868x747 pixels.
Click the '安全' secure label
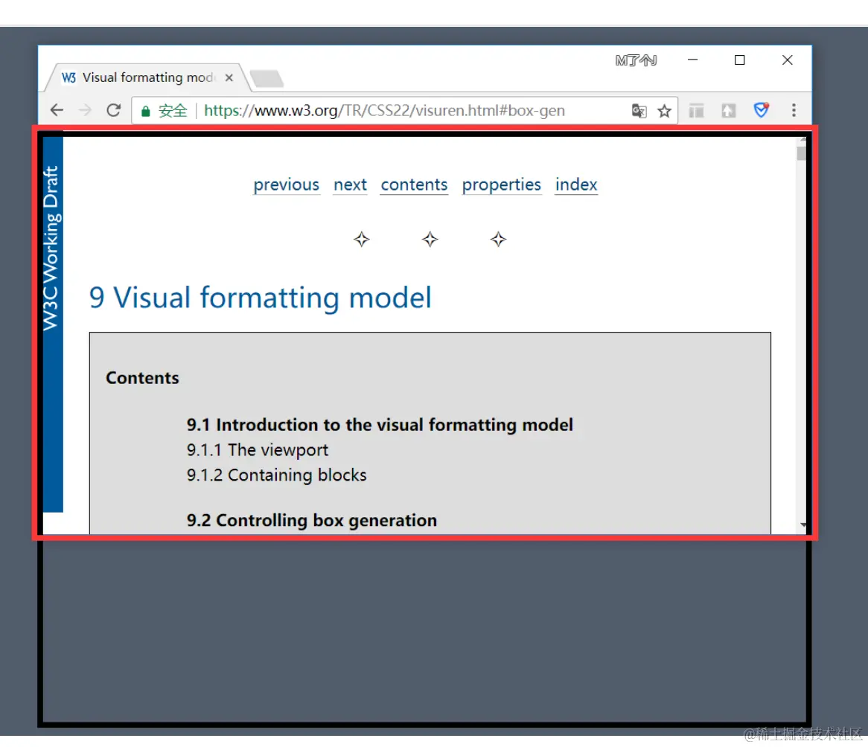coord(173,111)
